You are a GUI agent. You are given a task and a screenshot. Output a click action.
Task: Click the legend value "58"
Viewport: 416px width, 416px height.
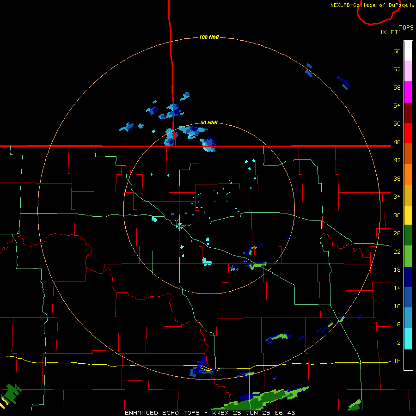pos(397,87)
